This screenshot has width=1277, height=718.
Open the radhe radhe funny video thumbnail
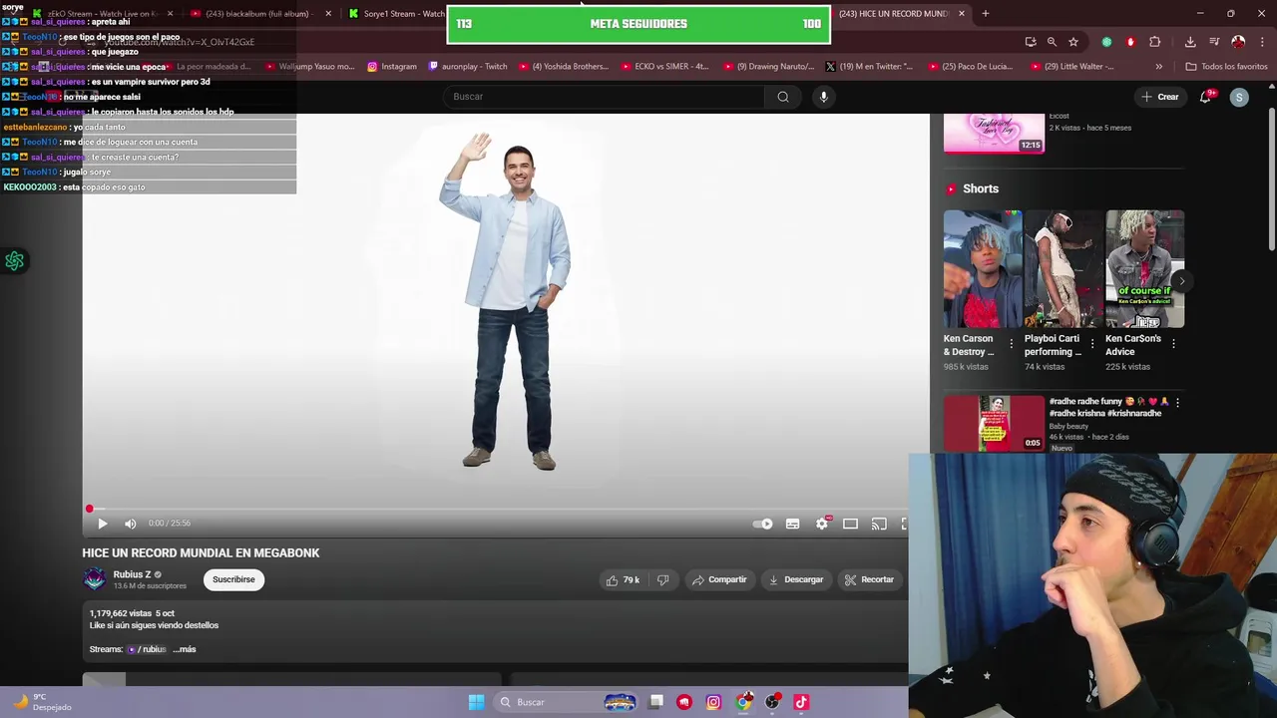994,423
